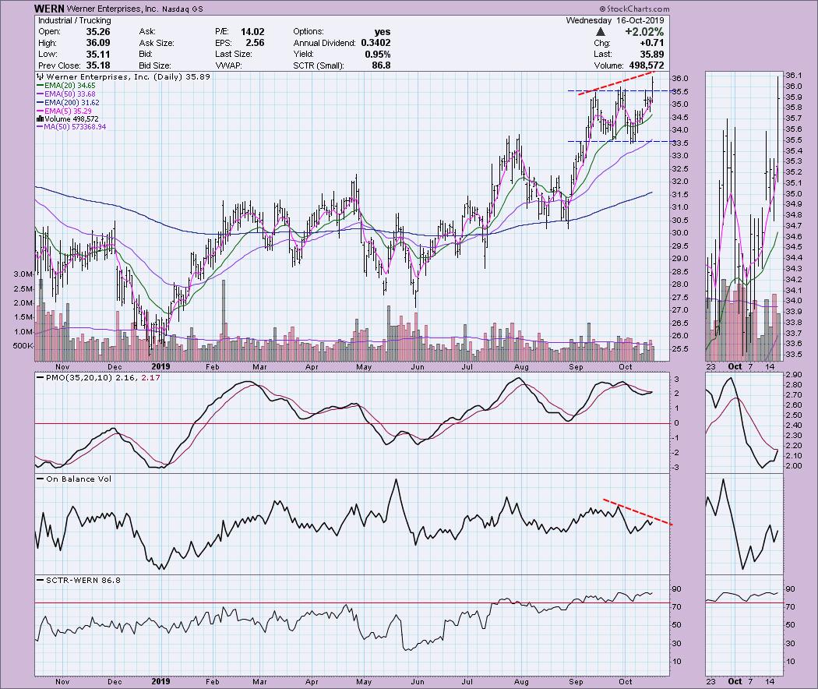Screen dimensions: 818x689
Task: Click the +2.02% percent change
Action: pos(645,32)
